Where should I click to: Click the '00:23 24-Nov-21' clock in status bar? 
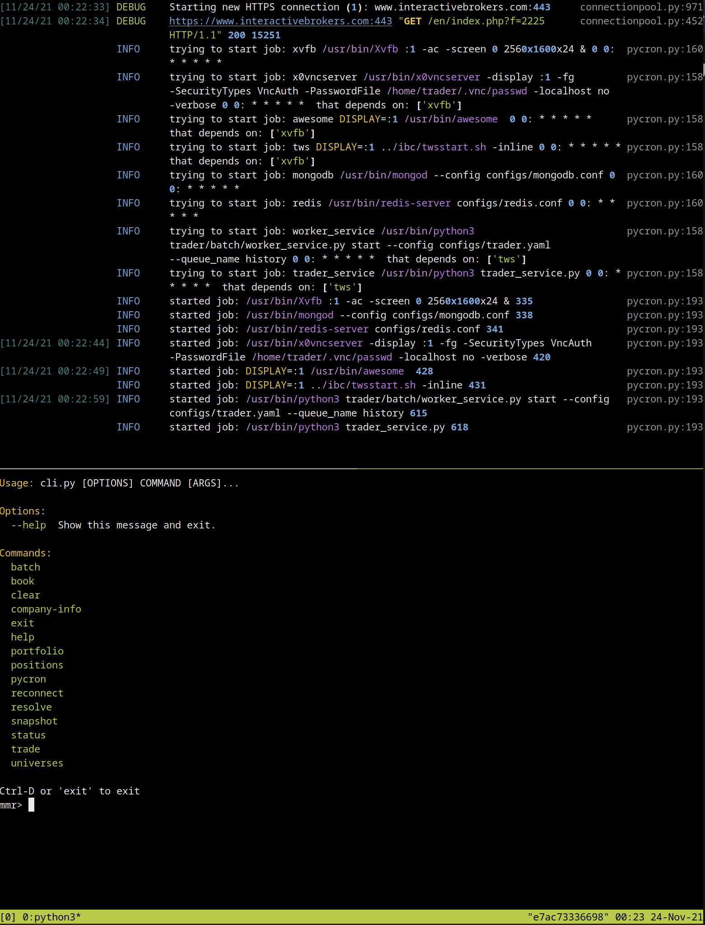(x=659, y=917)
